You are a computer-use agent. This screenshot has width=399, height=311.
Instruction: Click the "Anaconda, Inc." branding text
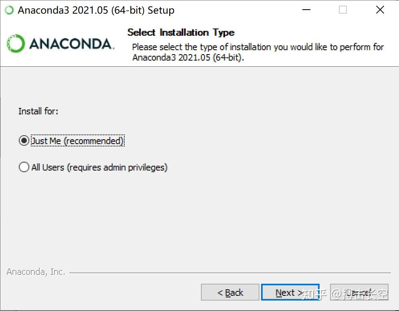coord(36,272)
